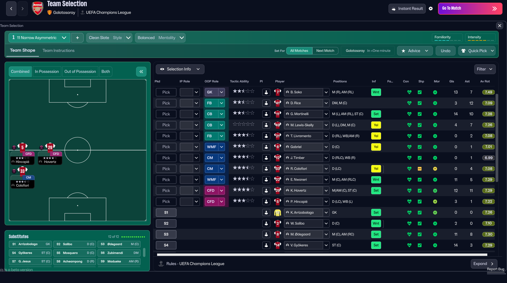Open settings gear next to Instant Result
507x283 pixels.
coord(431,9)
